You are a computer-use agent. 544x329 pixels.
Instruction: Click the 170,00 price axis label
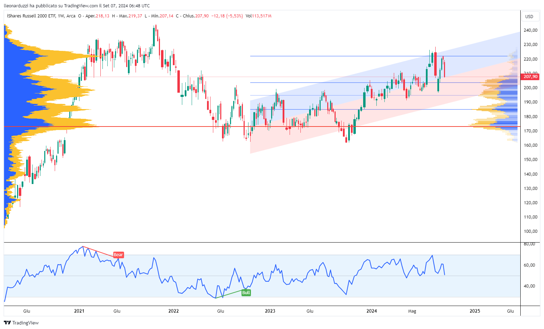point(530,131)
